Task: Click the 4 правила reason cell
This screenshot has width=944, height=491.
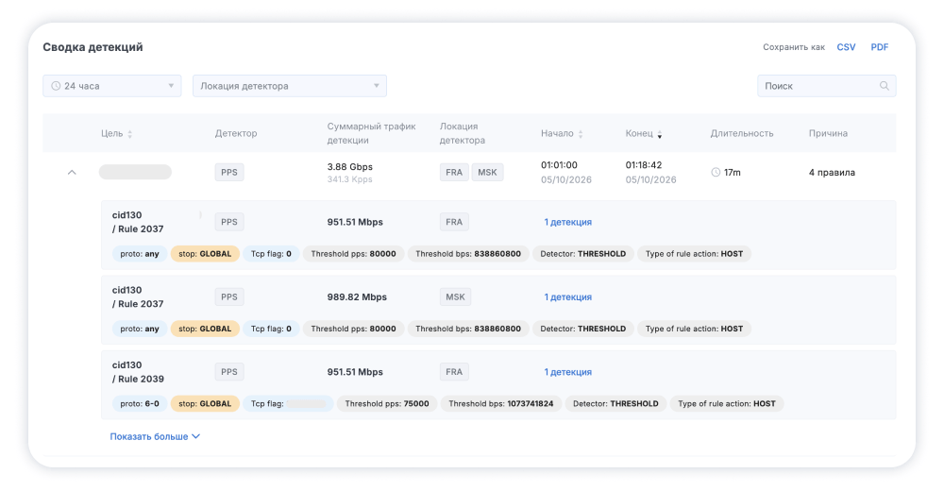Action: click(832, 172)
